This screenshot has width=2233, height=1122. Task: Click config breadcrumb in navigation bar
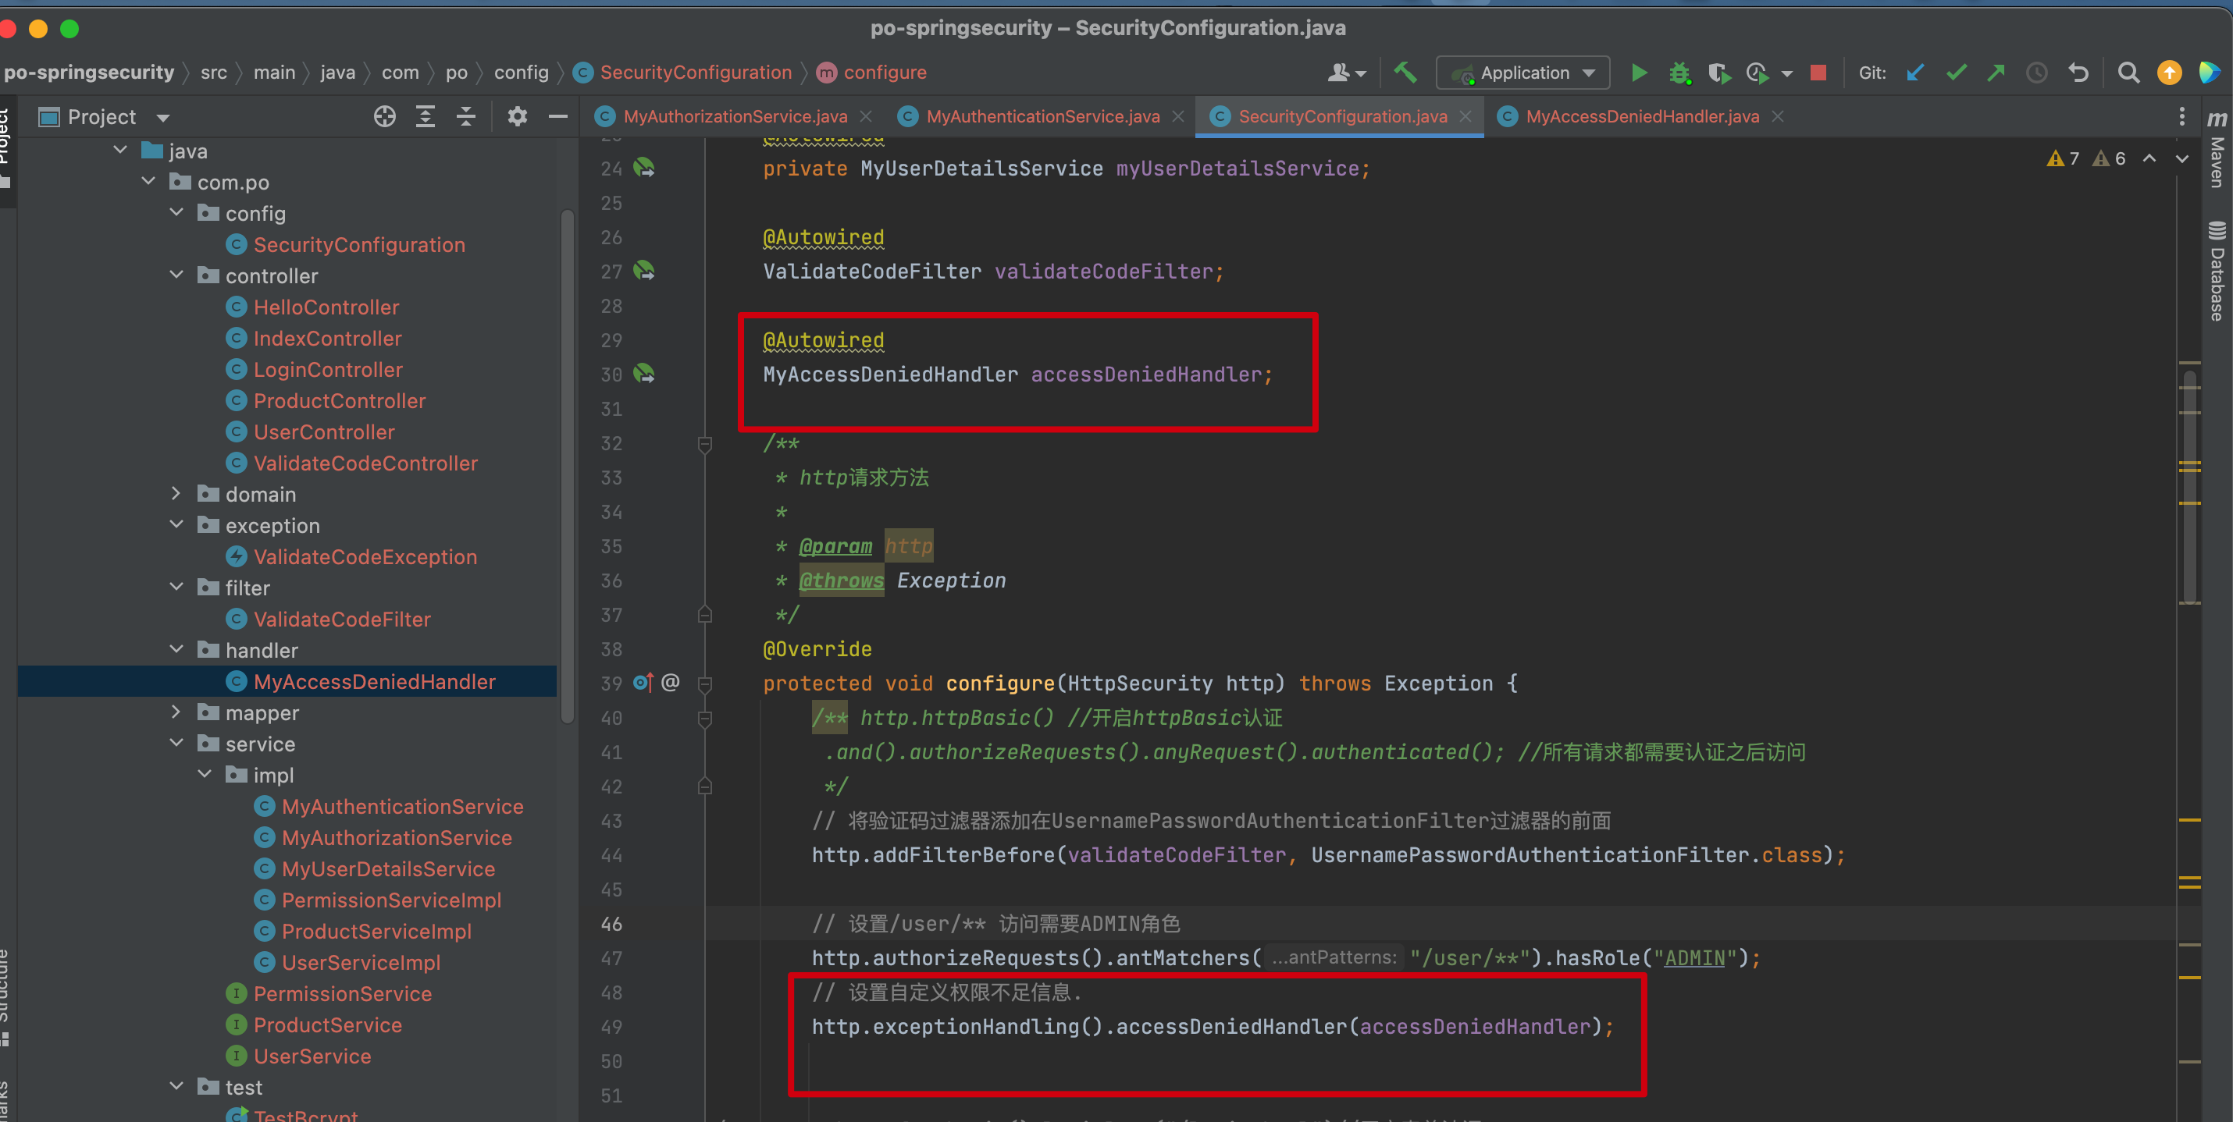[520, 73]
